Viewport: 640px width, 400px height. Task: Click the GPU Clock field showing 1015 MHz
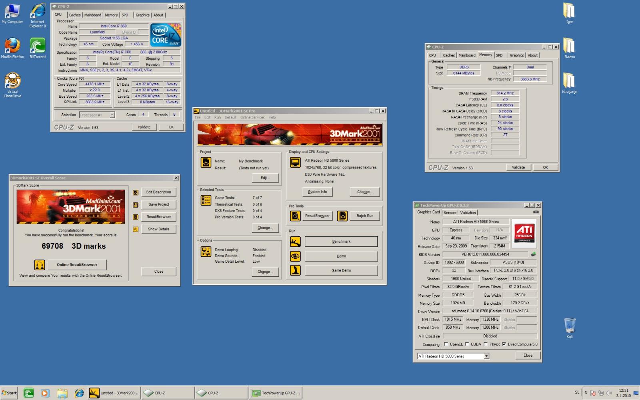pos(453,320)
